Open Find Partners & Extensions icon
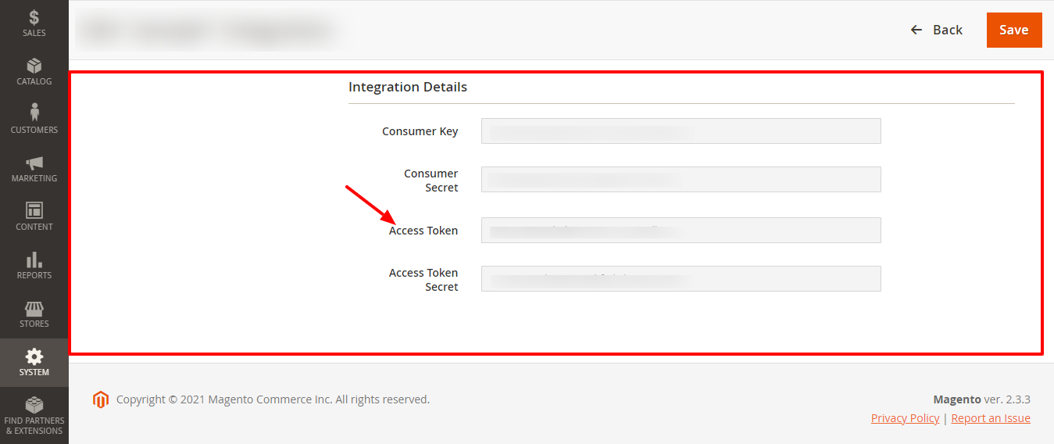Viewport: 1054px width, 444px height. (34, 406)
